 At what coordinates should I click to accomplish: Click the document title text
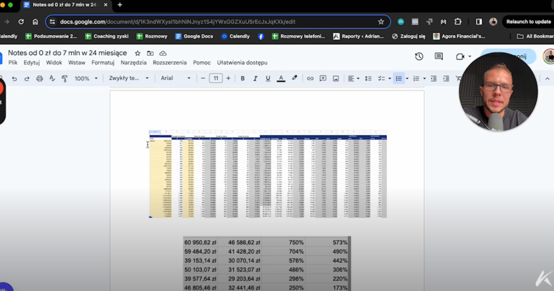tap(67, 53)
